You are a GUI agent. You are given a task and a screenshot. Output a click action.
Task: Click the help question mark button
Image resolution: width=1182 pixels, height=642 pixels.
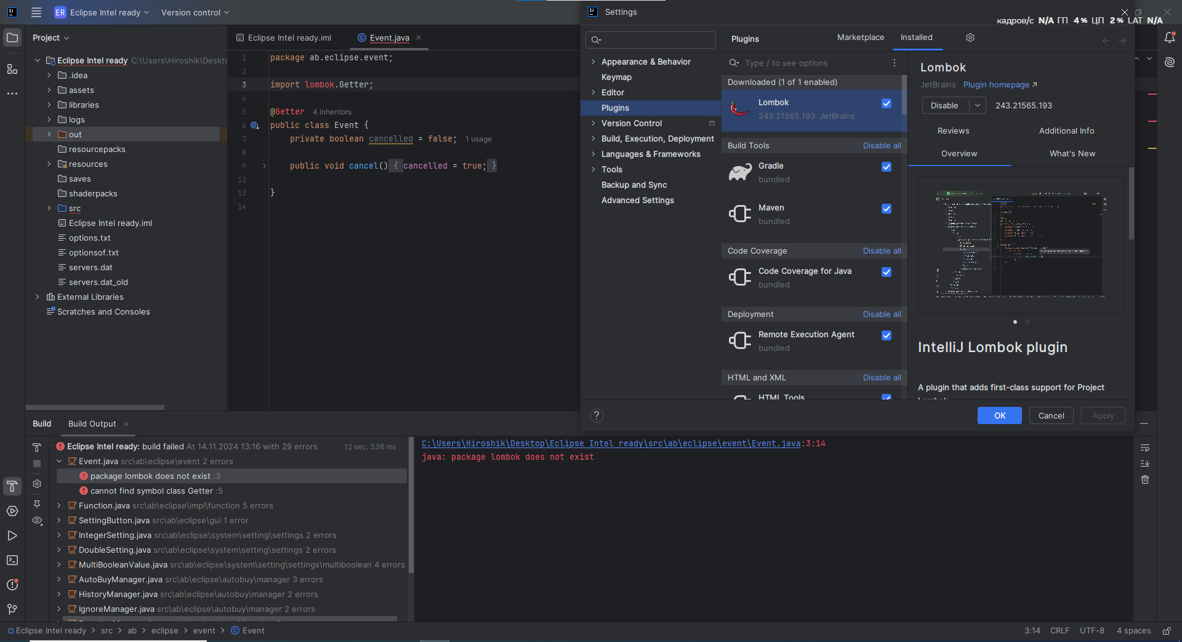597,415
